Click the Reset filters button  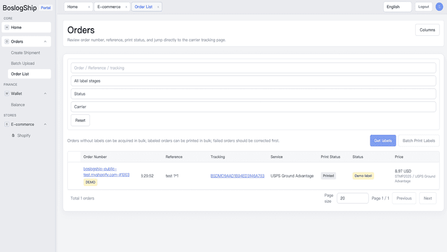coord(80,120)
